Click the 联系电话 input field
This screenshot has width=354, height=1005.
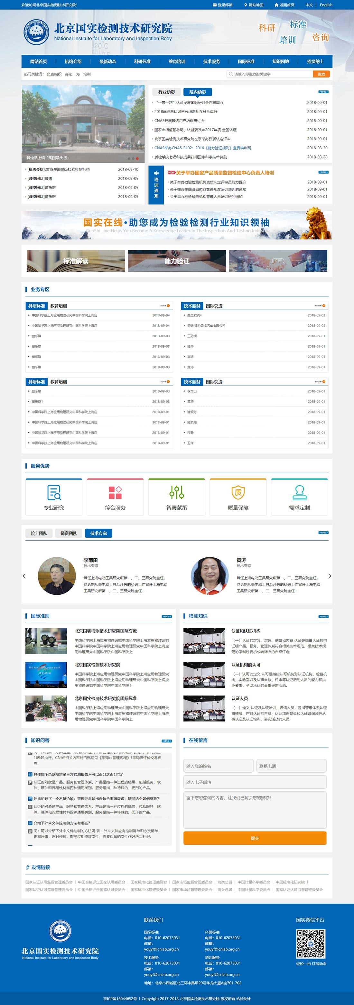coord(292,766)
